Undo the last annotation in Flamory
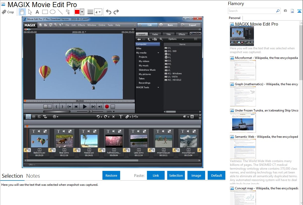The height and width of the screenshot is (205, 303). 109,12
